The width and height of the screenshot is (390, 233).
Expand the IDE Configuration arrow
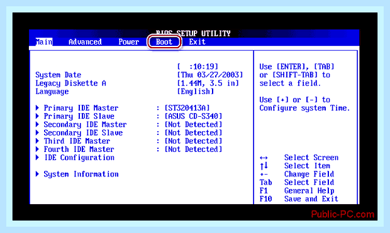click(37, 158)
